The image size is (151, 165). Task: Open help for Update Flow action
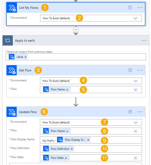coord(130,112)
